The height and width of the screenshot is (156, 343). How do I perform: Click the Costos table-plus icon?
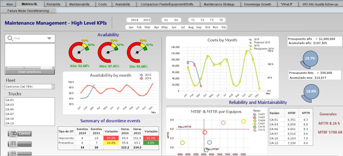pyautogui.click(x=13, y=134)
